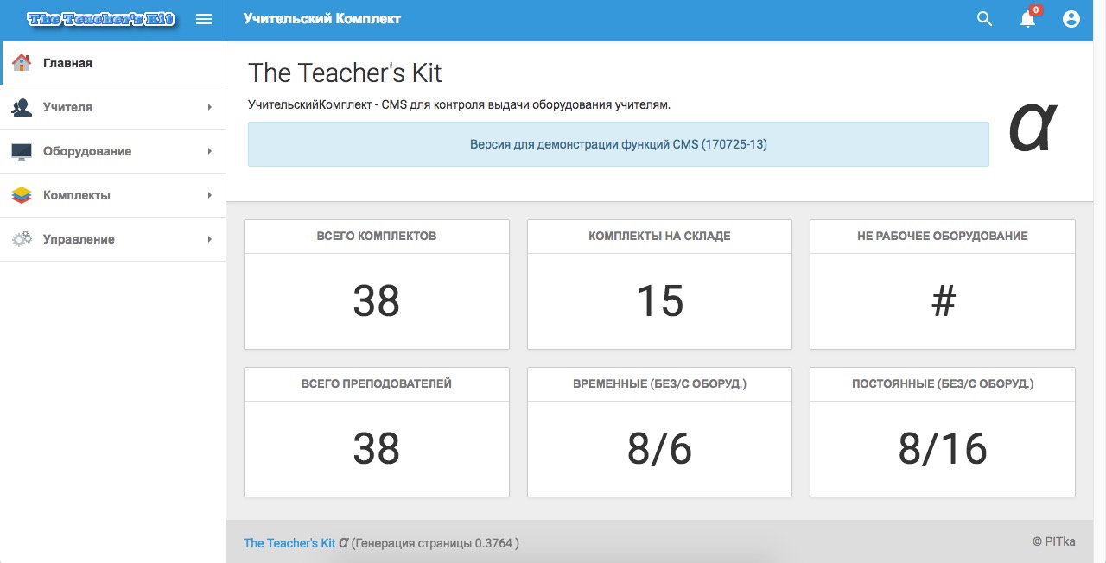Click the CMS demo version banner
Screen dimensions: 1106x563
coord(619,144)
